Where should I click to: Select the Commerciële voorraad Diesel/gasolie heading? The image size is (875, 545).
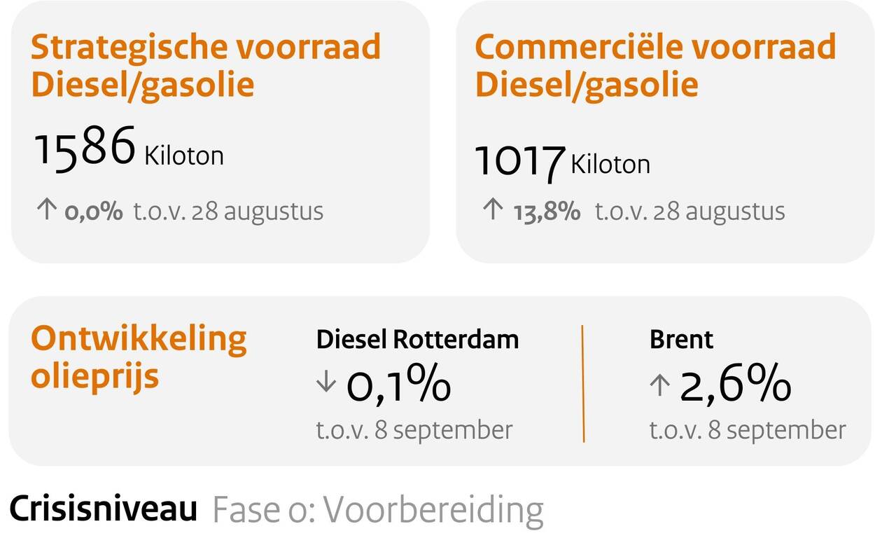click(x=654, y=66)
